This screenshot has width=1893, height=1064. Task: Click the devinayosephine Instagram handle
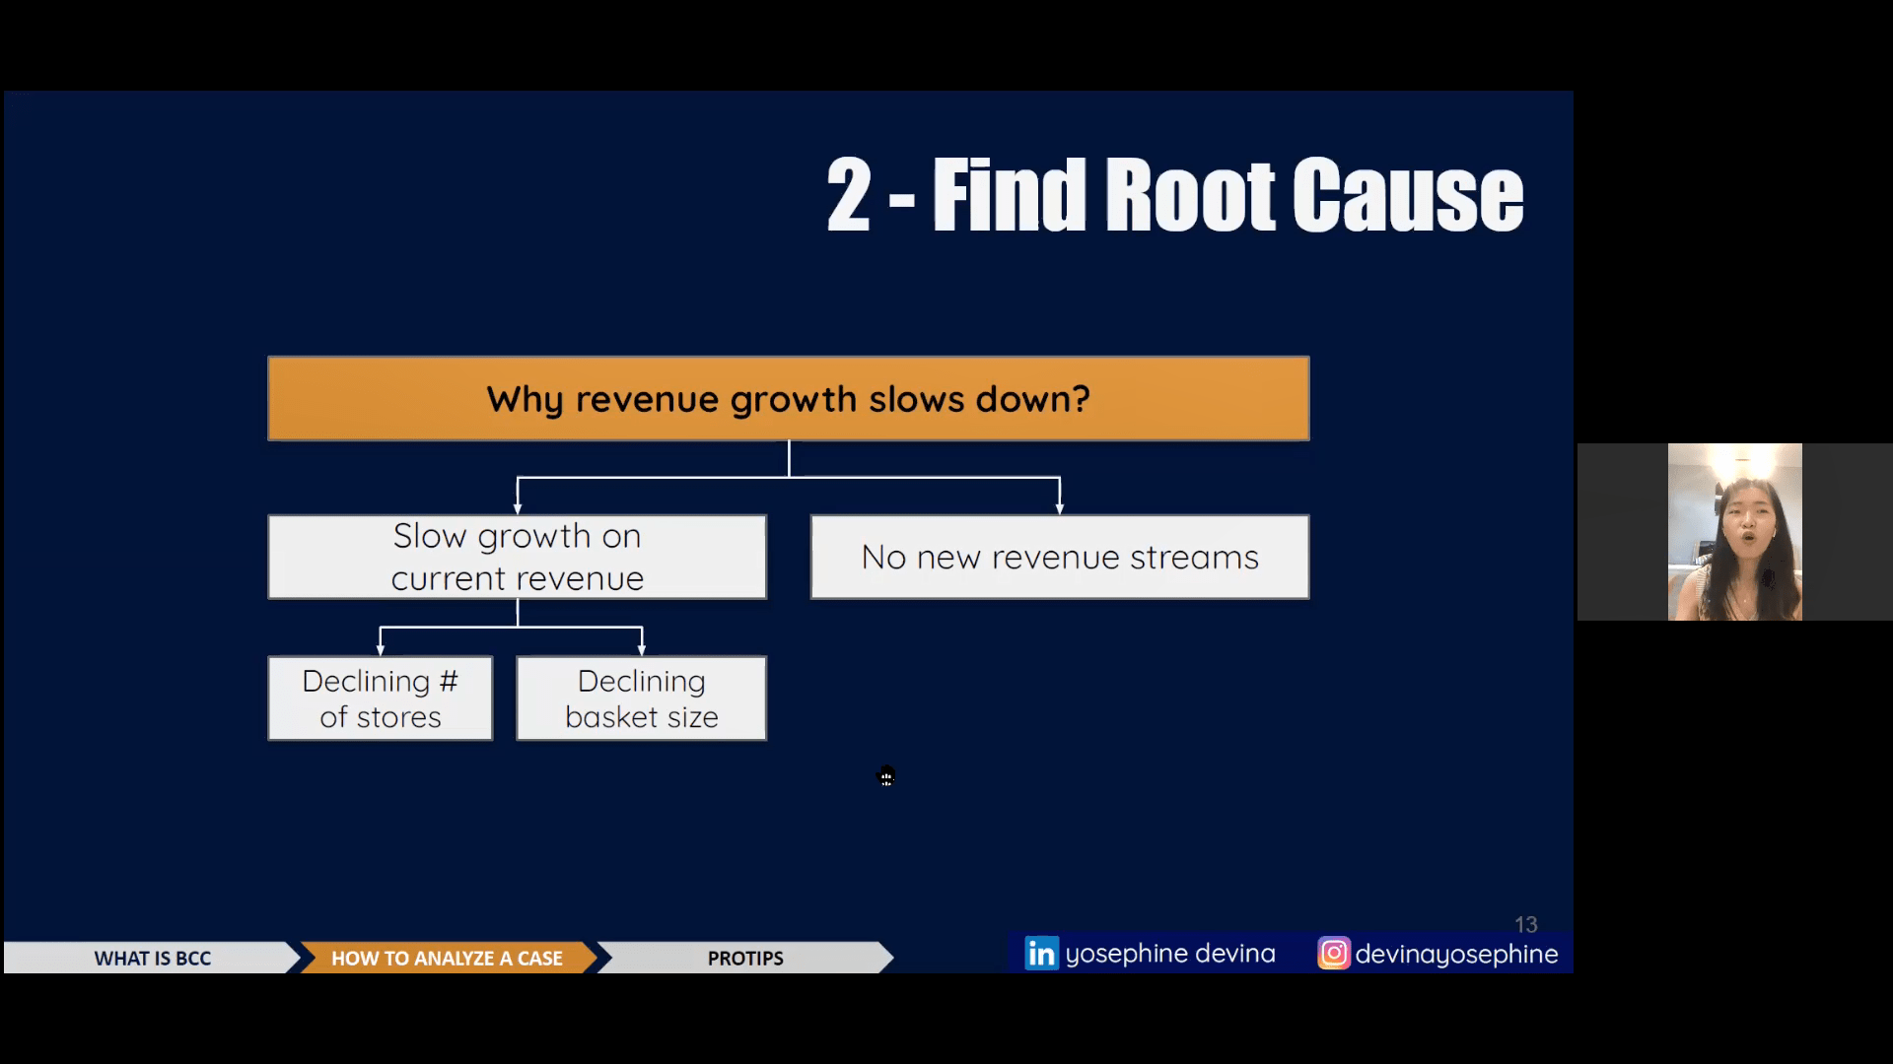1456,954
